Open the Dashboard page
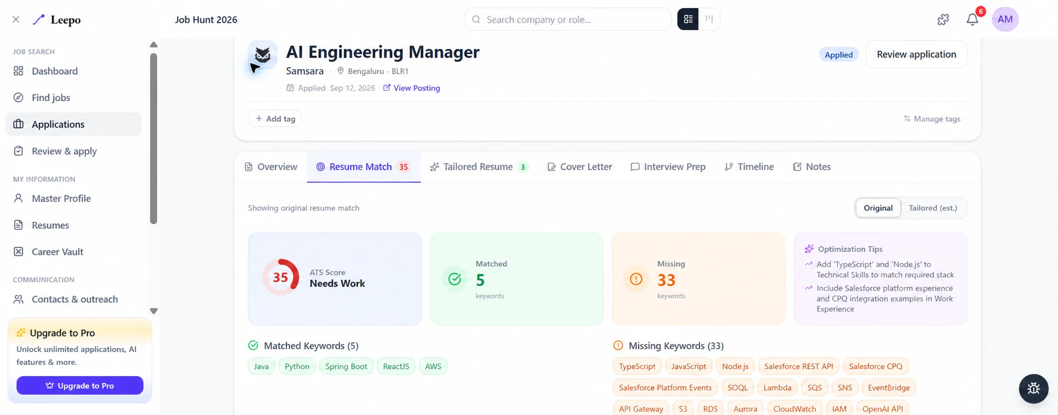The height and width of the screenshot is (415, 1058). click(73, 71)
